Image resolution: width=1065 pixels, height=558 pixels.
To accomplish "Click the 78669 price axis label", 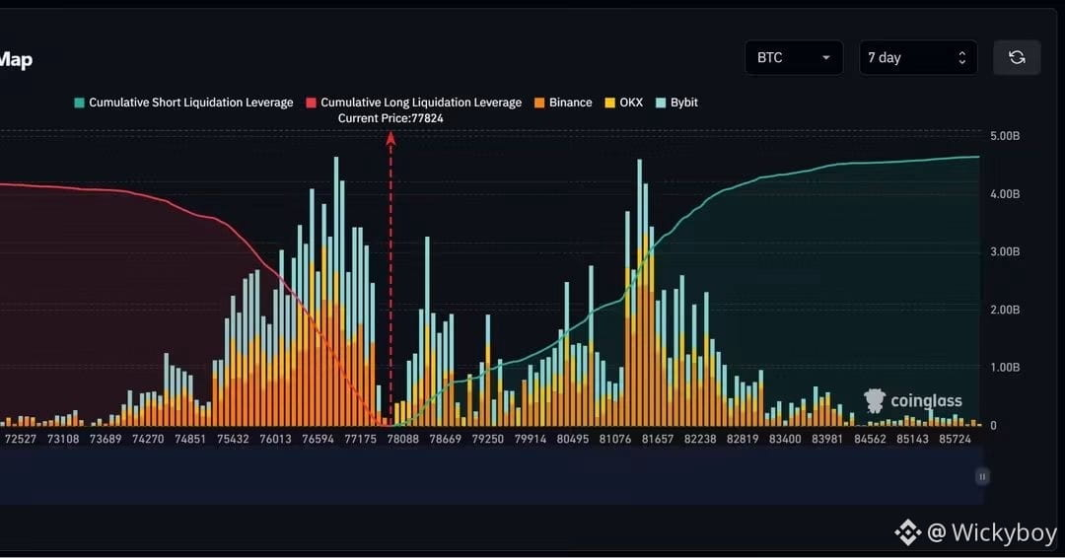I will [x=445, y=440].
